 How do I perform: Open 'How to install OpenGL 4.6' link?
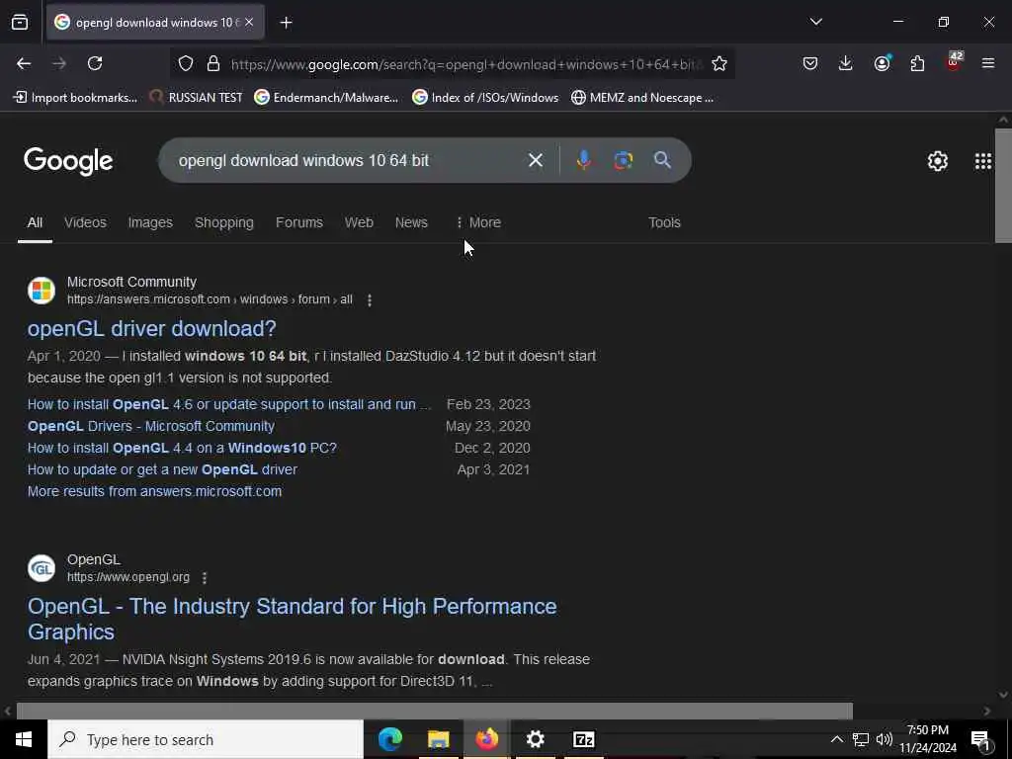[x=228, y=404]
